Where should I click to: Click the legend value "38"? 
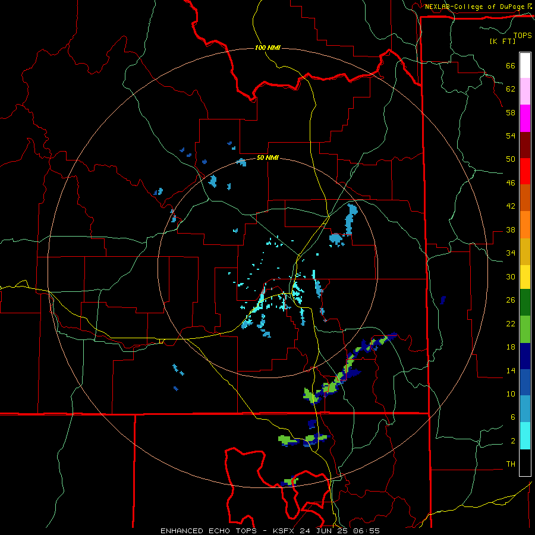(x=511, y=230)
